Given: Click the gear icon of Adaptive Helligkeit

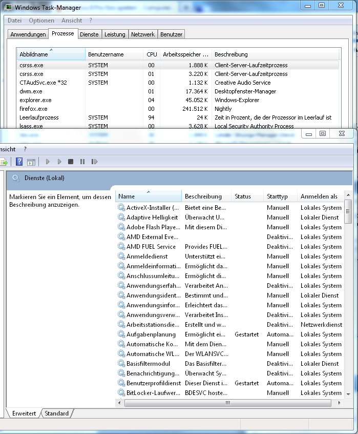Looking at the screenshot, I should [121, 217].
